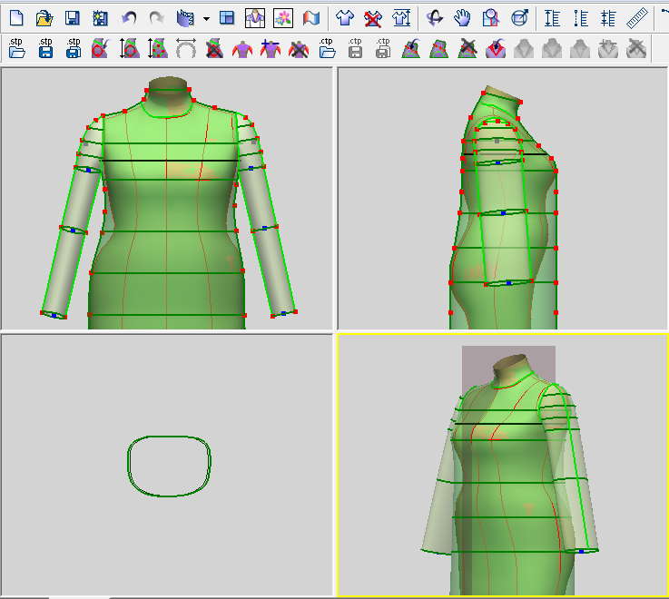Click the T-shirt with red X icon
The width and height of the screenshot is (669, 599).
372,17
